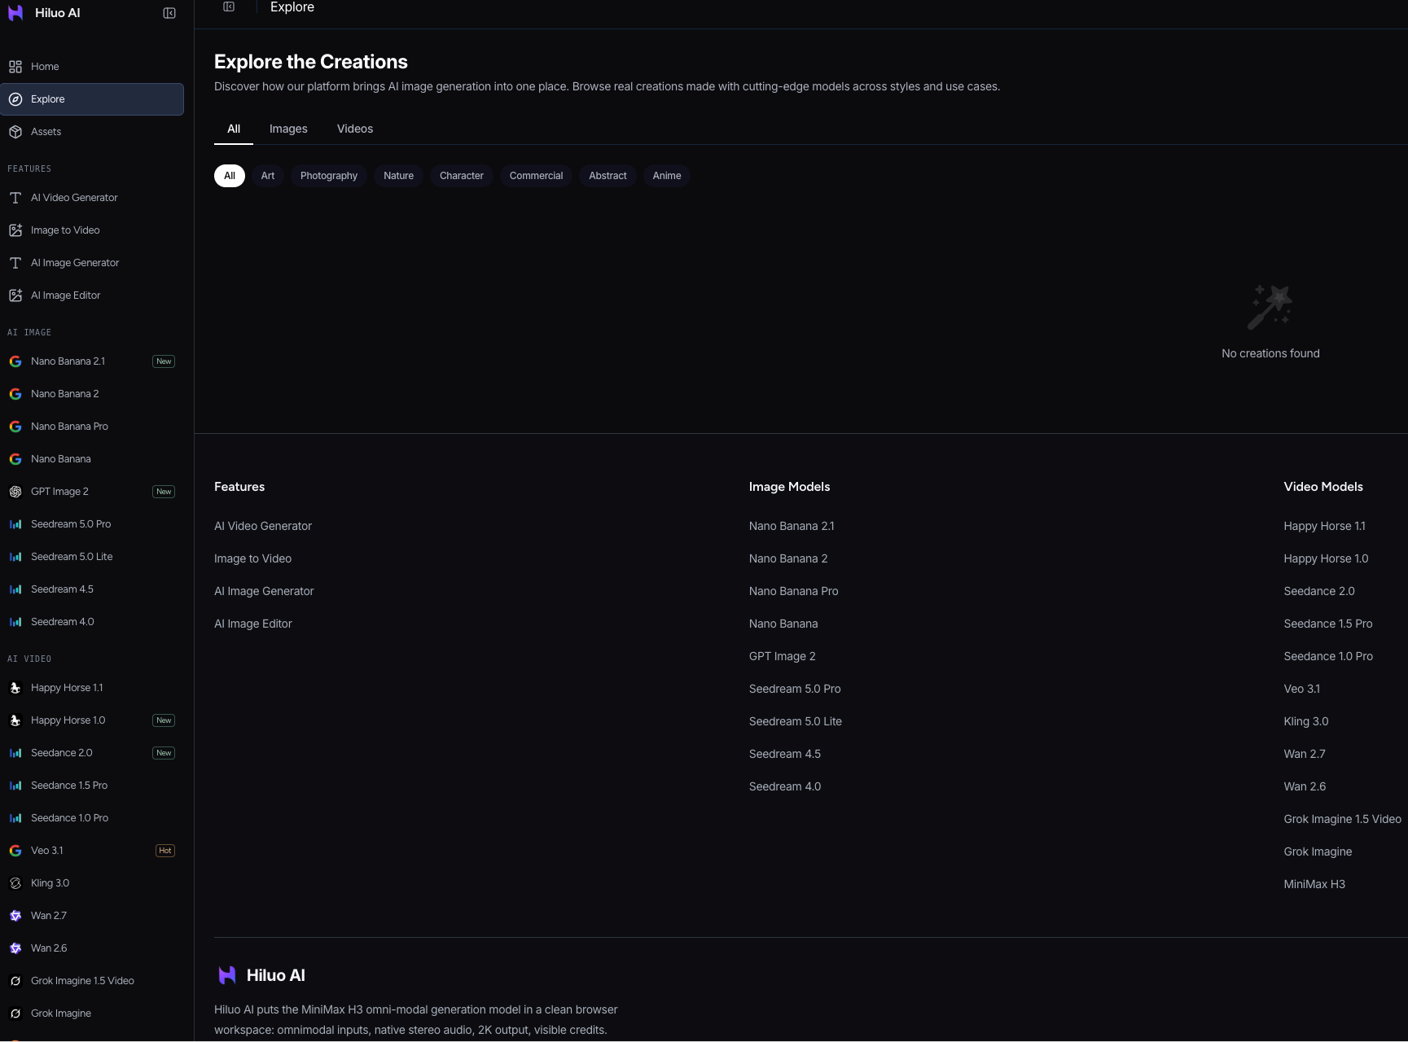The width and height of the screenshot is (1408, 1042).
Task: Click Kling 3.0 sidebar icon
Action: (15, 883)
